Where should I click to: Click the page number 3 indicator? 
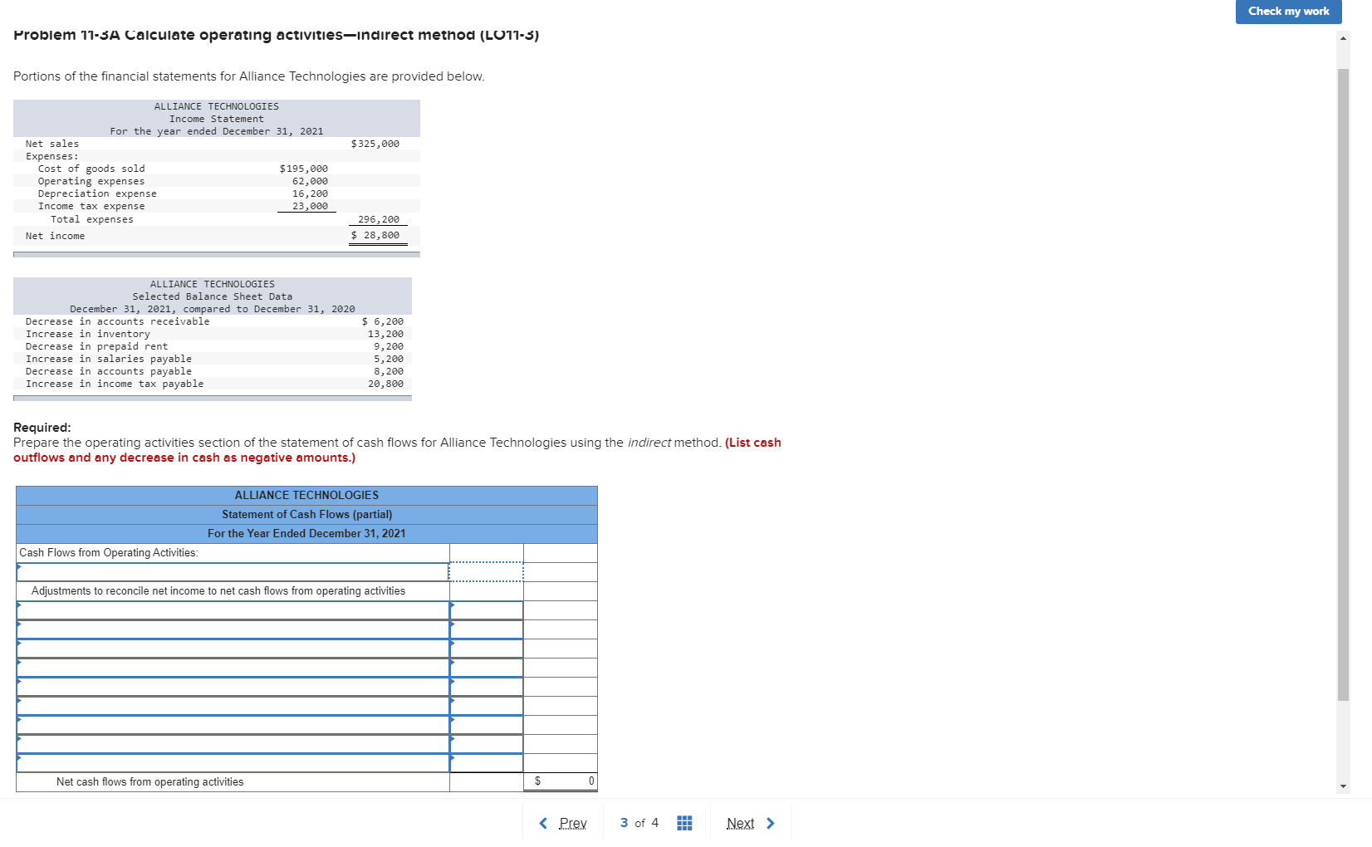(623, 823)
